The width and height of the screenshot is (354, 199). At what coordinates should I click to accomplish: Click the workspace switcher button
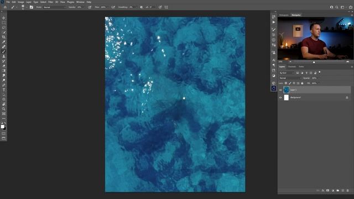tap(343, 7)
